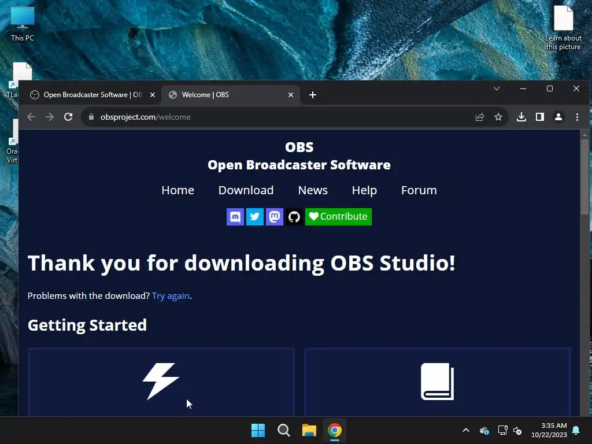Go back to previous page

click(x=31, y=117)
